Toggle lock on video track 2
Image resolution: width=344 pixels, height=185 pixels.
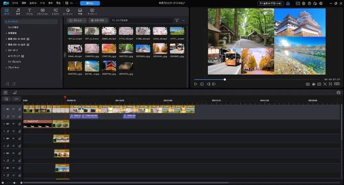pos(20,124)
